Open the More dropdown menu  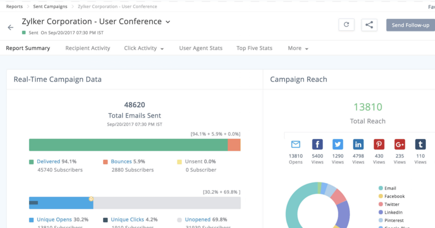point(298,48)
